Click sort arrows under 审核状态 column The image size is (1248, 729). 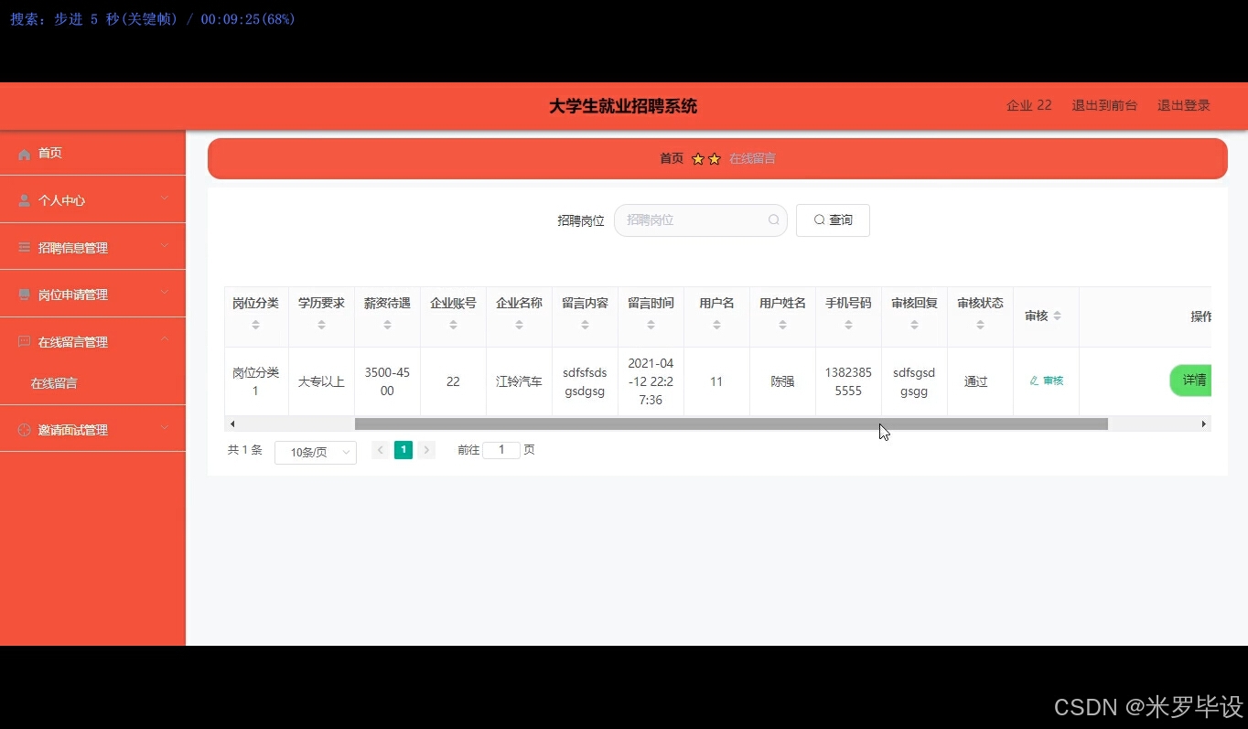coord(980,325)
